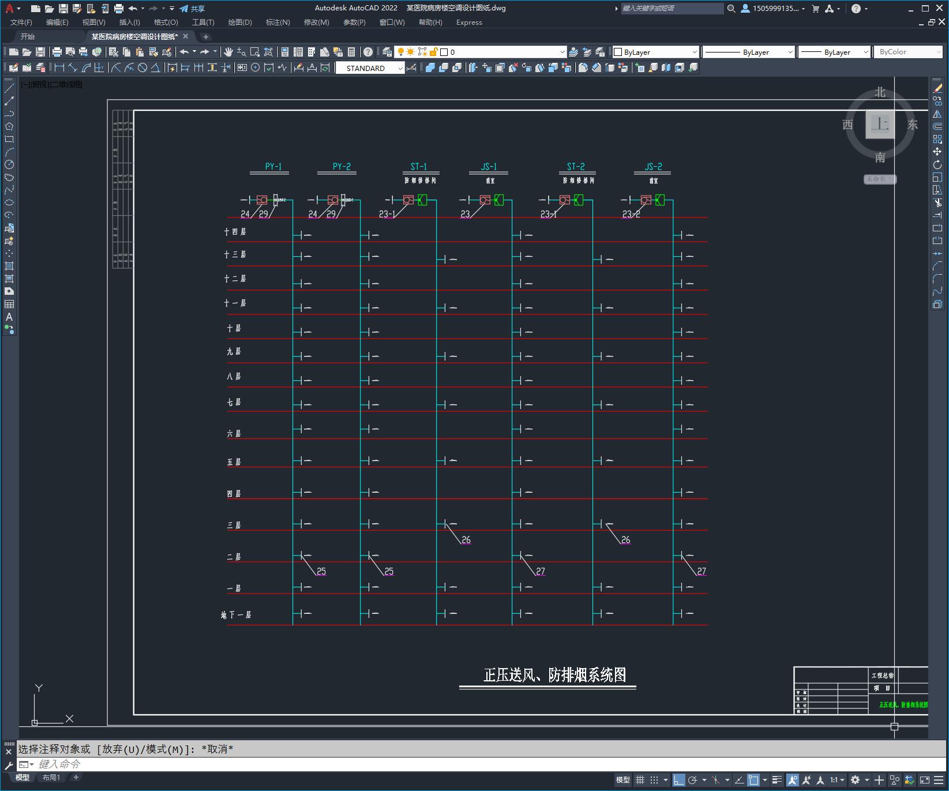Click the Plot printer icon

(57, 52)
